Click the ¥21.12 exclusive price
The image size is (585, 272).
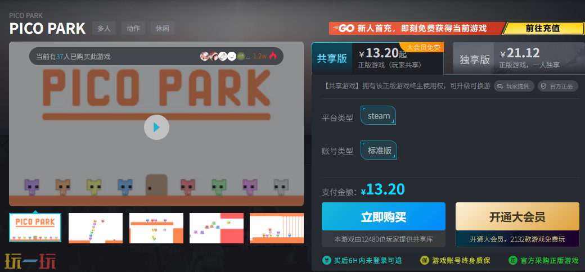point(520,53)
